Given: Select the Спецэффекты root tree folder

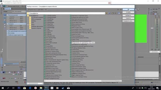Looking at the screenshot, I should (34, 15).
